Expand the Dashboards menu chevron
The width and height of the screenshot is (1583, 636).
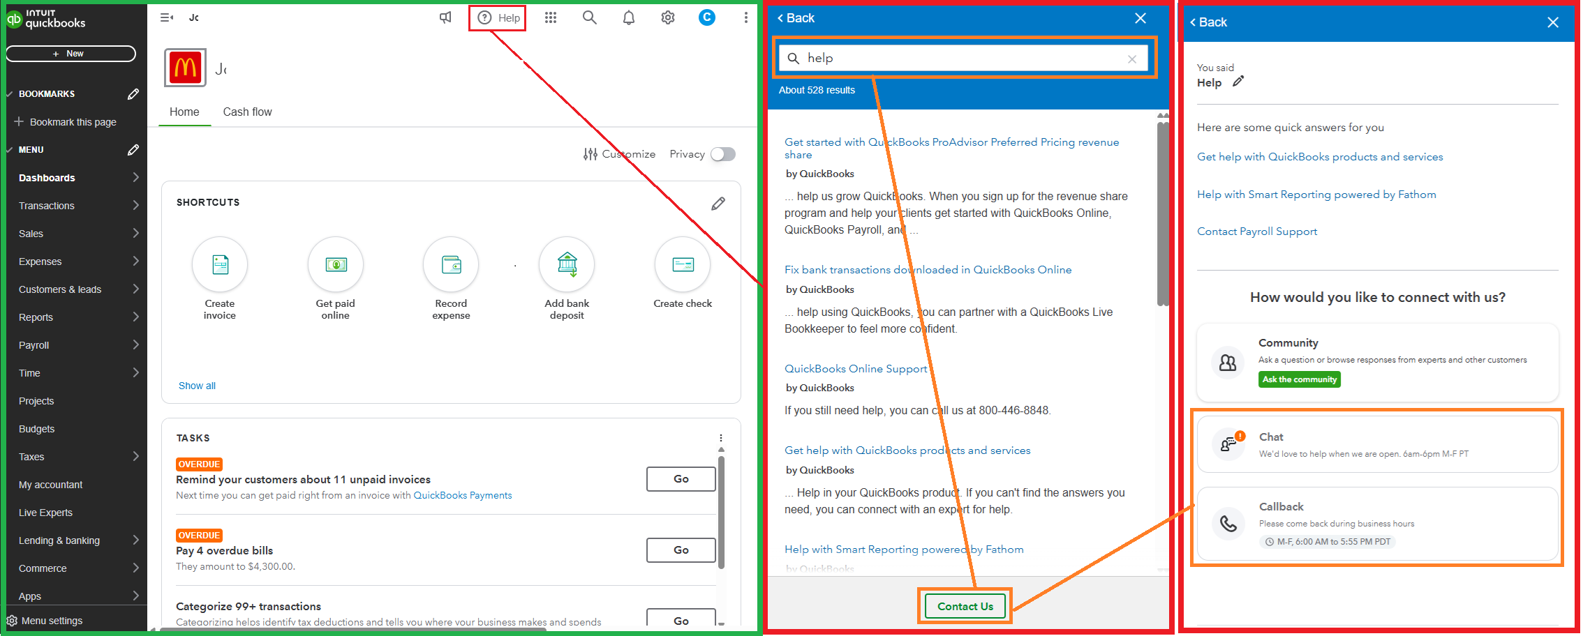coord(135,177)
